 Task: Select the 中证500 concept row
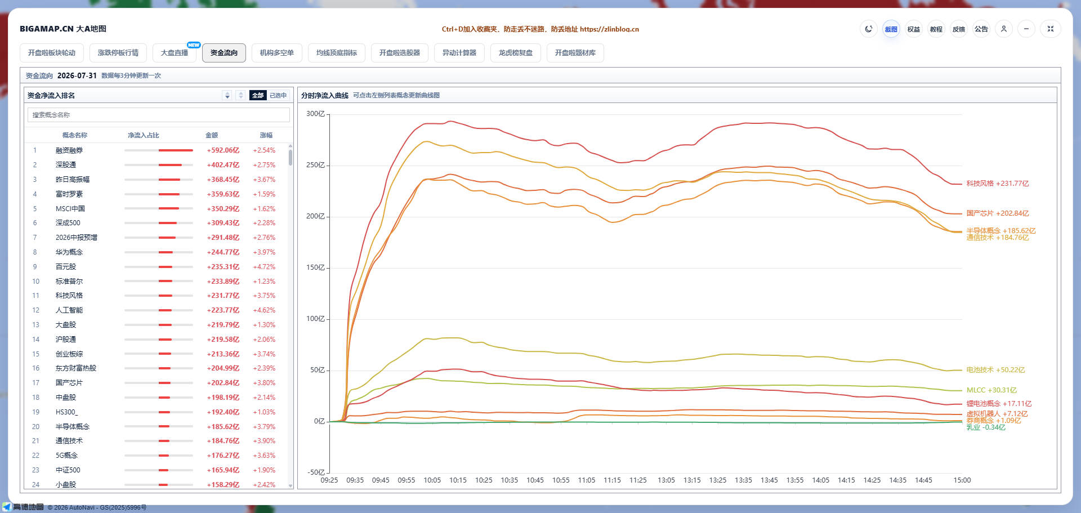tap(156, 470)
